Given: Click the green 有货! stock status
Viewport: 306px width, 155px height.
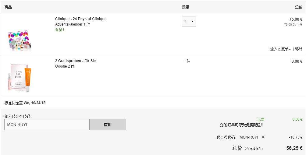Looking at the screenshot, I should [59, 30].
